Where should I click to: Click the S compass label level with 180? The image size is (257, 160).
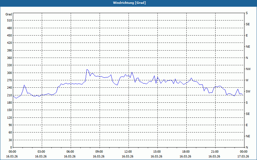(247, 103)
